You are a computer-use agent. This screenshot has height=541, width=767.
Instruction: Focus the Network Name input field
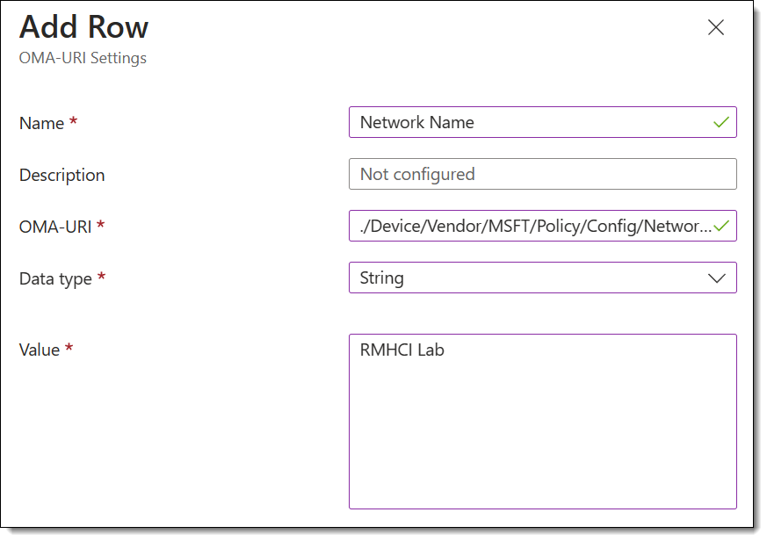tap(542, 122)
